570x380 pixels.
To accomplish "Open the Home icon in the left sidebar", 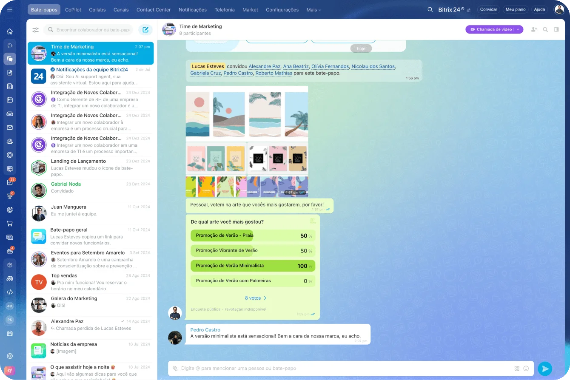I will pyautogui.click(x=9, y=31).
